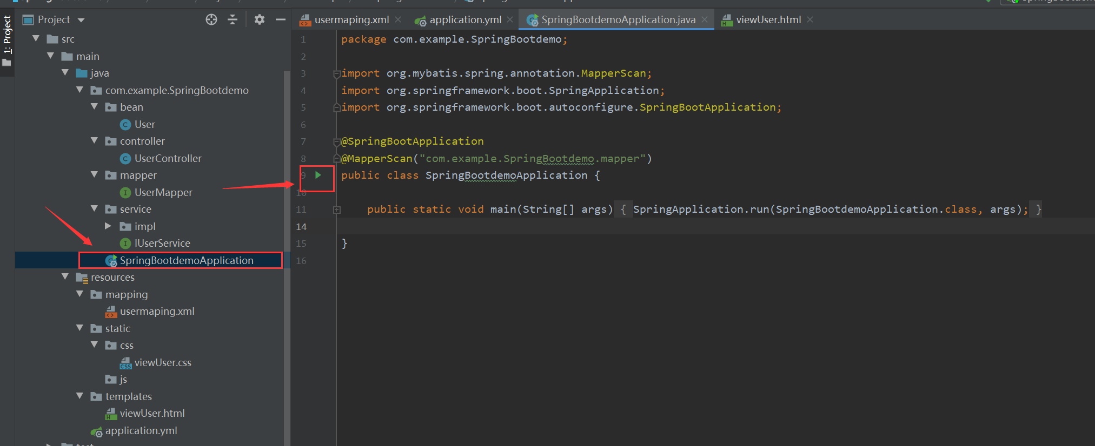This screenshot has width=1095, height=446.
Task: Expand the impl package
Action: point(108,226)
